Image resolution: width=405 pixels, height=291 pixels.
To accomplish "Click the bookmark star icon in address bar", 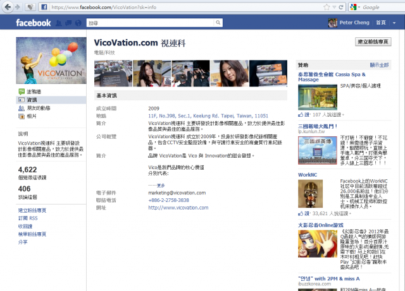I will (327, 7).
